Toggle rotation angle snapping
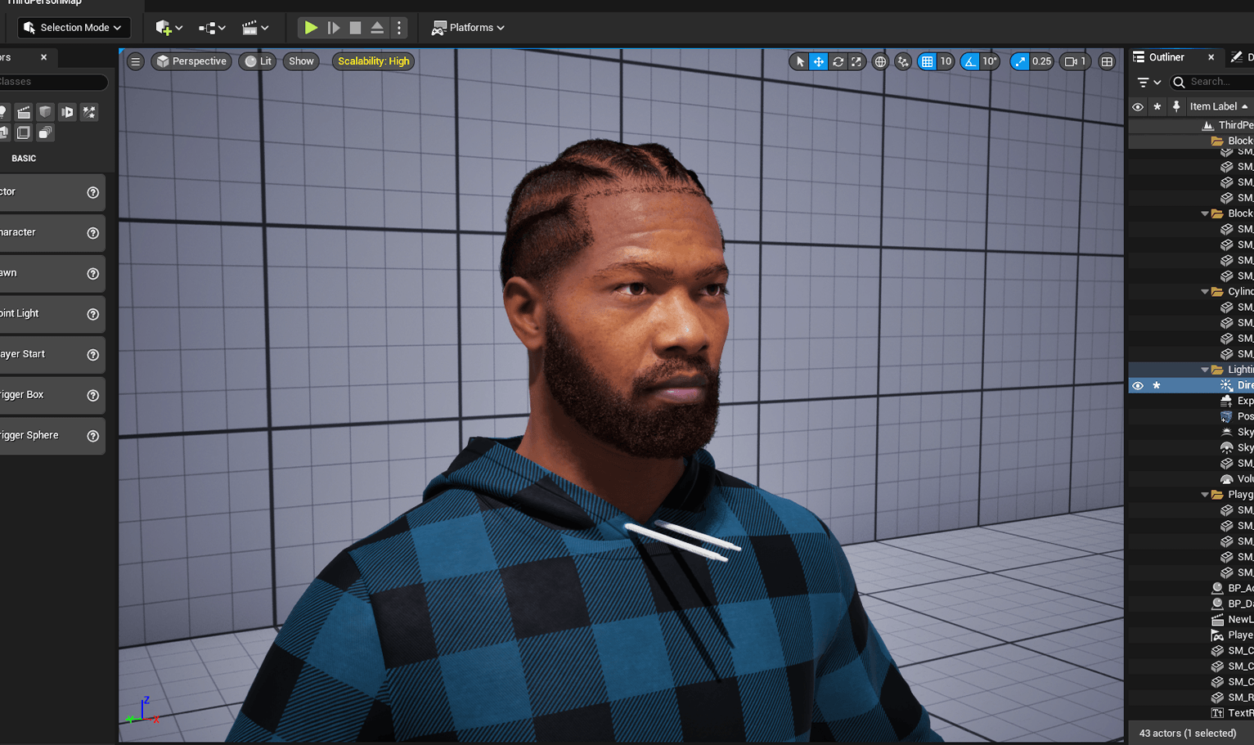Screen dimensions: 1254x745 click(970, 61)
